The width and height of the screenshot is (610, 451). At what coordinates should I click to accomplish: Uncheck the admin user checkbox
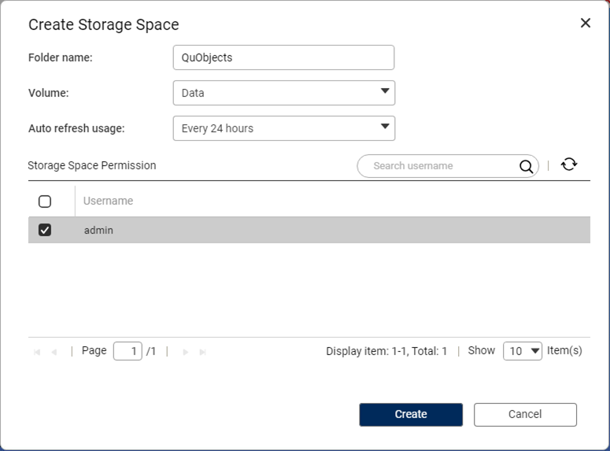coord(45,230)
